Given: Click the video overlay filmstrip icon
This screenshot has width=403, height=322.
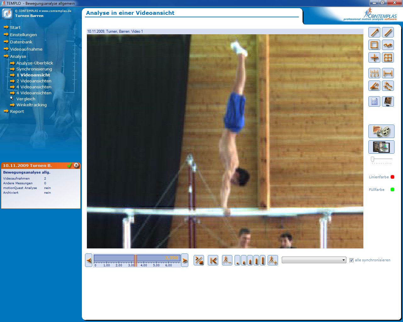Looking at the screenshot, I should pyautogui.click(x=381, y=147).
